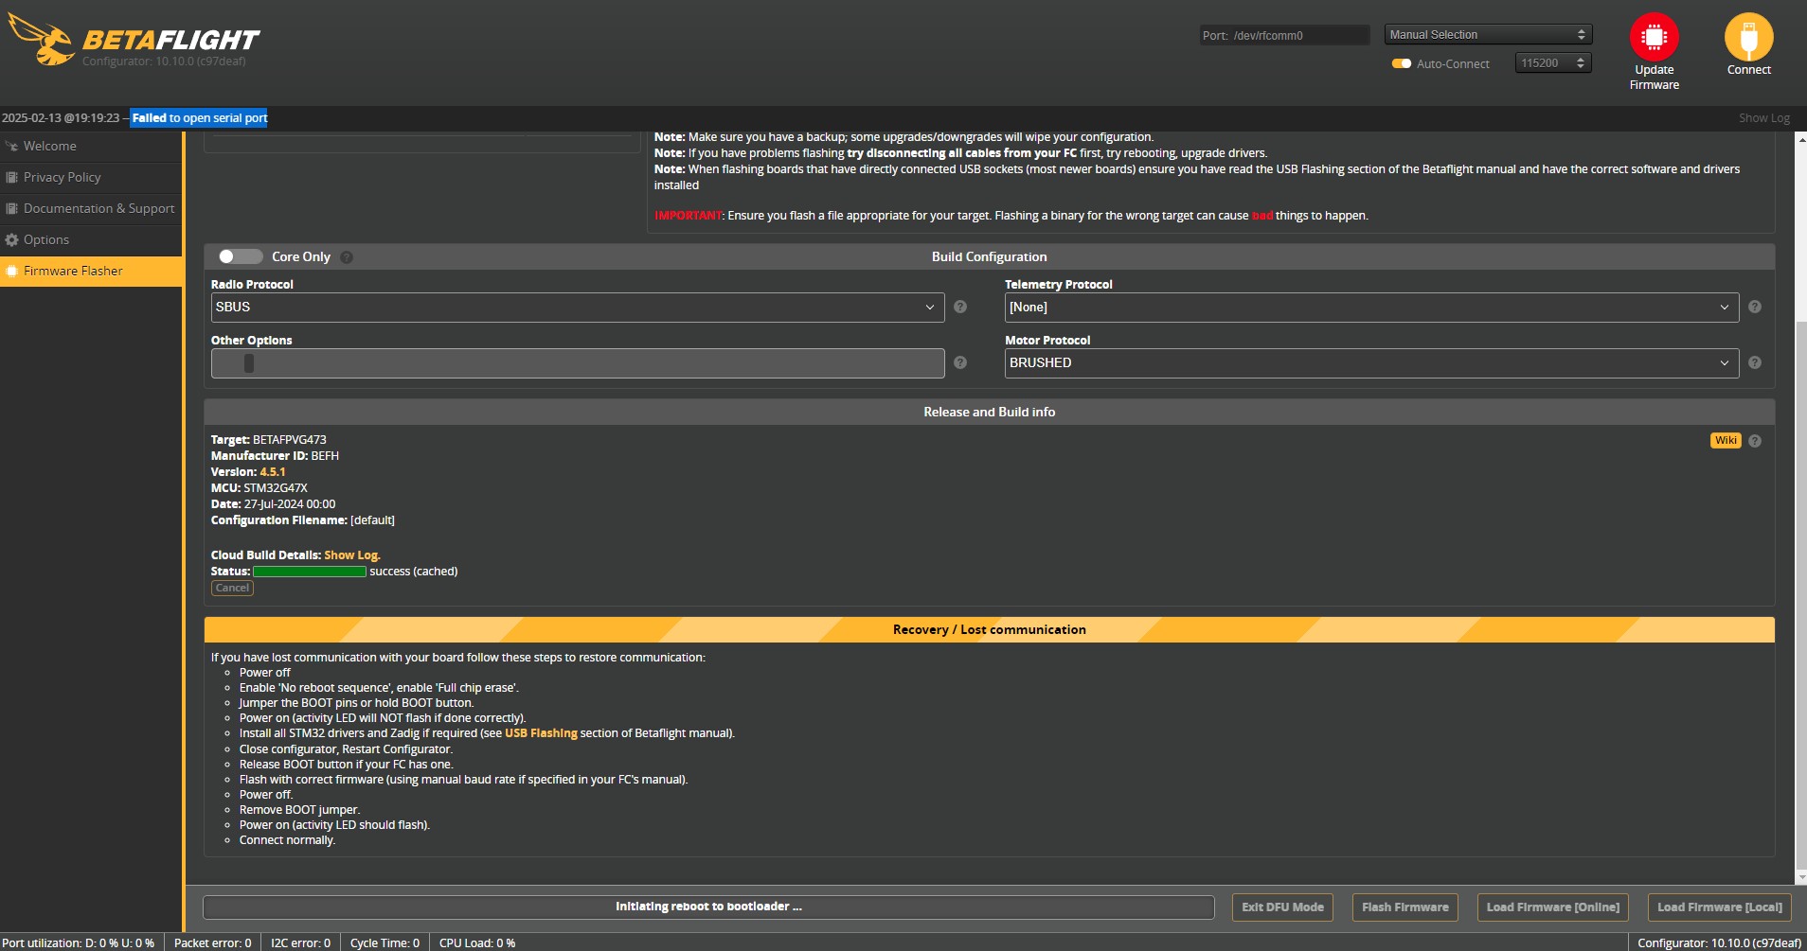
Task: Open the Documentation & Support tab
Action: click(x=91, y=209)
